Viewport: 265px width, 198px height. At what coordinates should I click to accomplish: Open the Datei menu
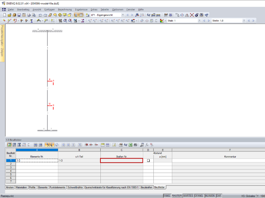click(11, 10)
